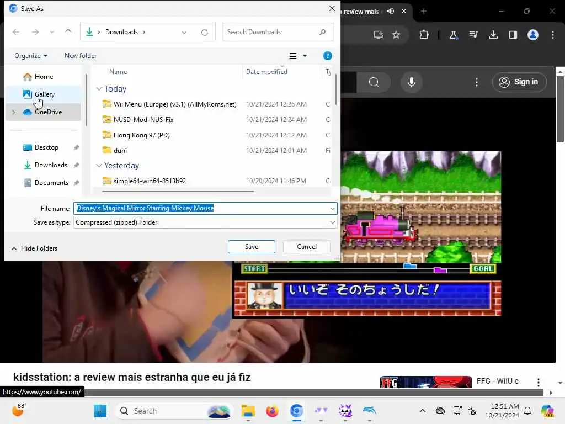Collapse the Yesterday group
Viewport: 565px width, 424px height.
point(99,166)
